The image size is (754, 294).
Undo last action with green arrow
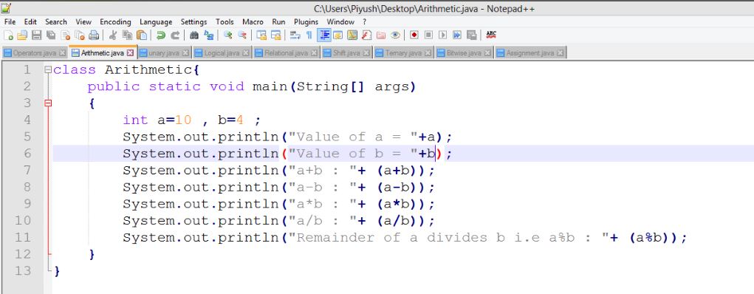pos(161,35)
